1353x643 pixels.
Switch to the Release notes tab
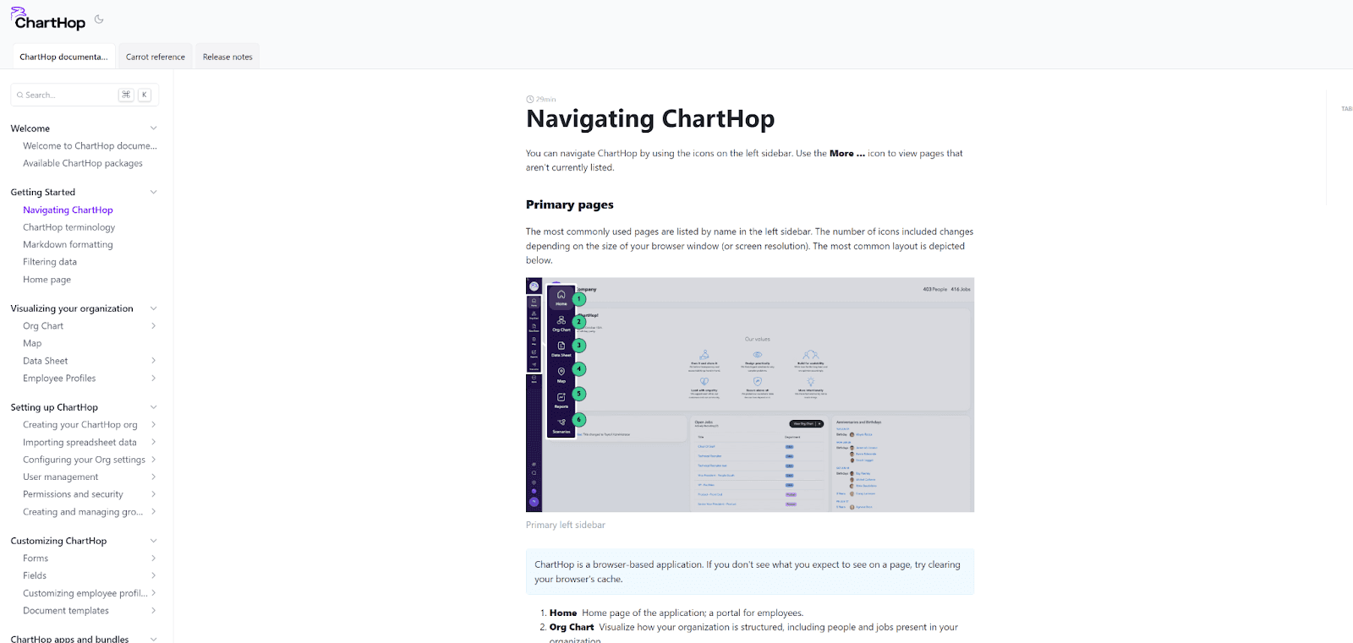pyautogui.click(x=227, y=57)
